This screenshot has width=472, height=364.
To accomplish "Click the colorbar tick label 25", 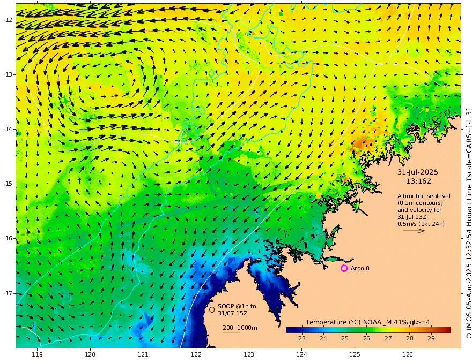I will coord(345,338).
